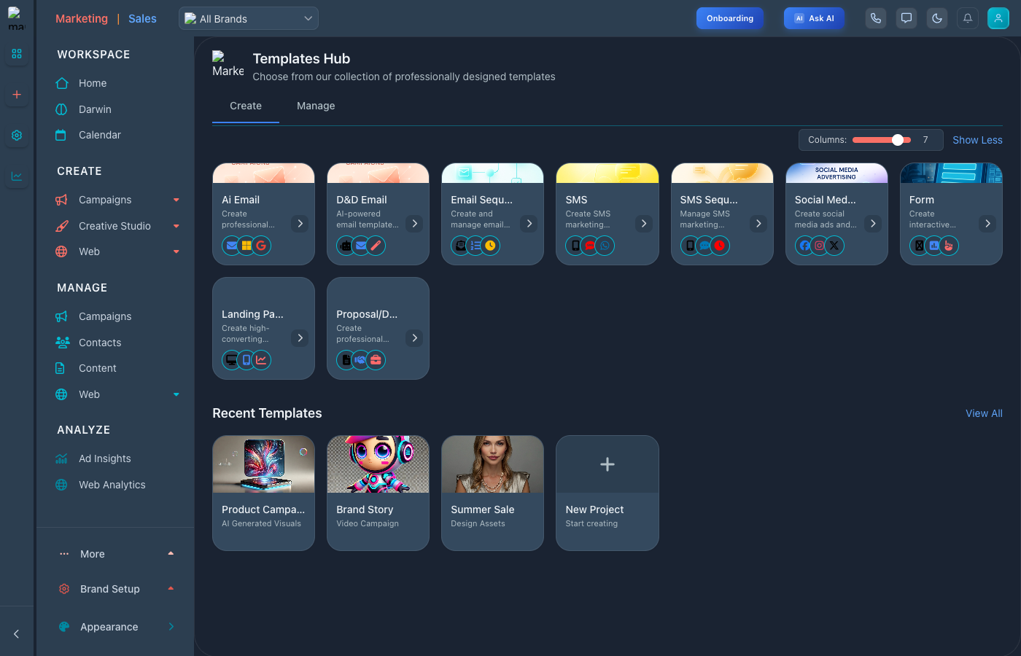Viewport: 1021px width, 656px height.
Task: Open the Brand Story recent template
Action: coord(378,493)
